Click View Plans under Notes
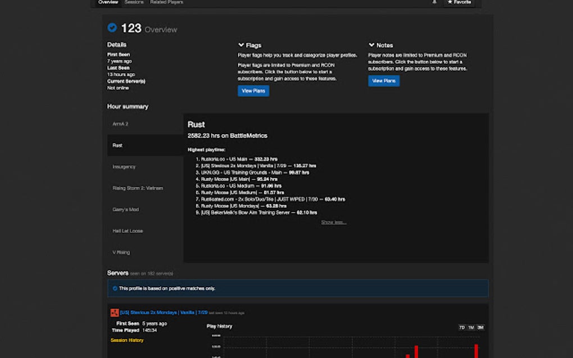The width and height of the screenshot is (573, 358). pyautogui.click(x=384, y=80)
